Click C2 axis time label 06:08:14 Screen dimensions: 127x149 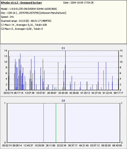point(17,146)
